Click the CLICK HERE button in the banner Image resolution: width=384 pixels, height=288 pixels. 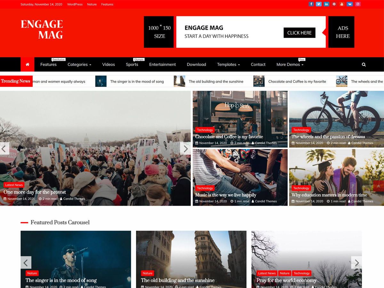(x=299, y=33)
